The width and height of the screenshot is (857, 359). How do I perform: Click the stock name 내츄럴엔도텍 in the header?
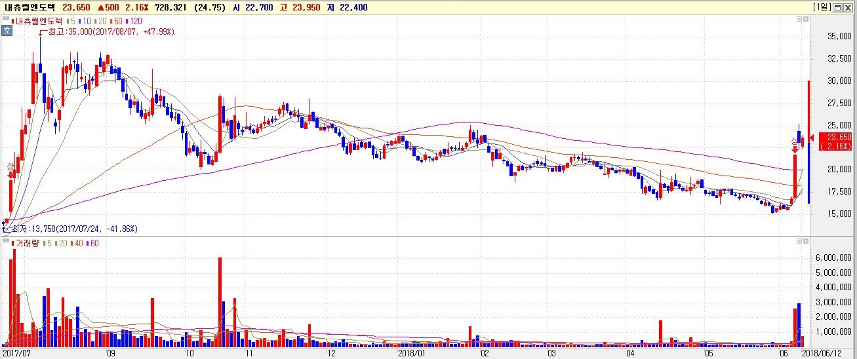pyautogui.click(x=31, y=8)
